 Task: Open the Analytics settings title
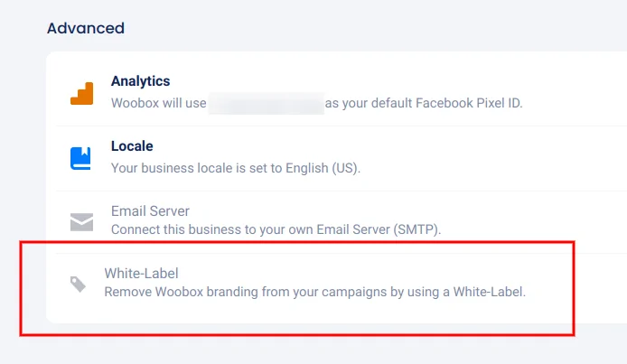(140, 81)
